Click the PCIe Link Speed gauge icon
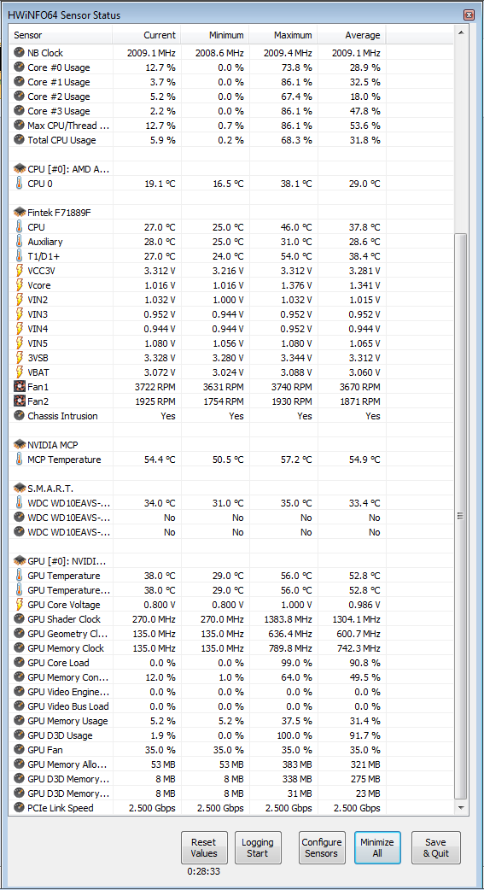 point(20,808)
